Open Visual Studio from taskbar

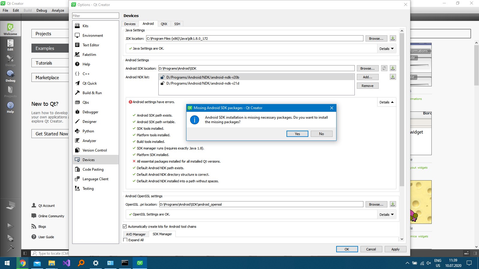[66, 263]
